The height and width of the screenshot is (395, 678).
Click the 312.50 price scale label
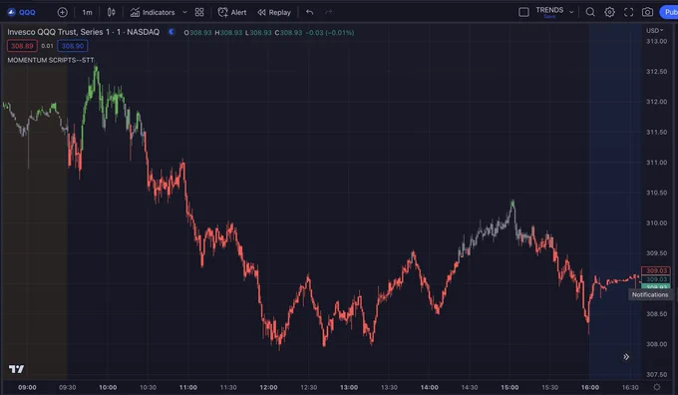coord(656,72)
